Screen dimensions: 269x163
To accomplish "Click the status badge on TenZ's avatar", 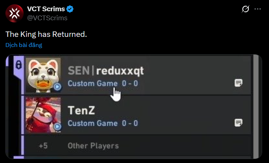I will [x=58, y=126].
